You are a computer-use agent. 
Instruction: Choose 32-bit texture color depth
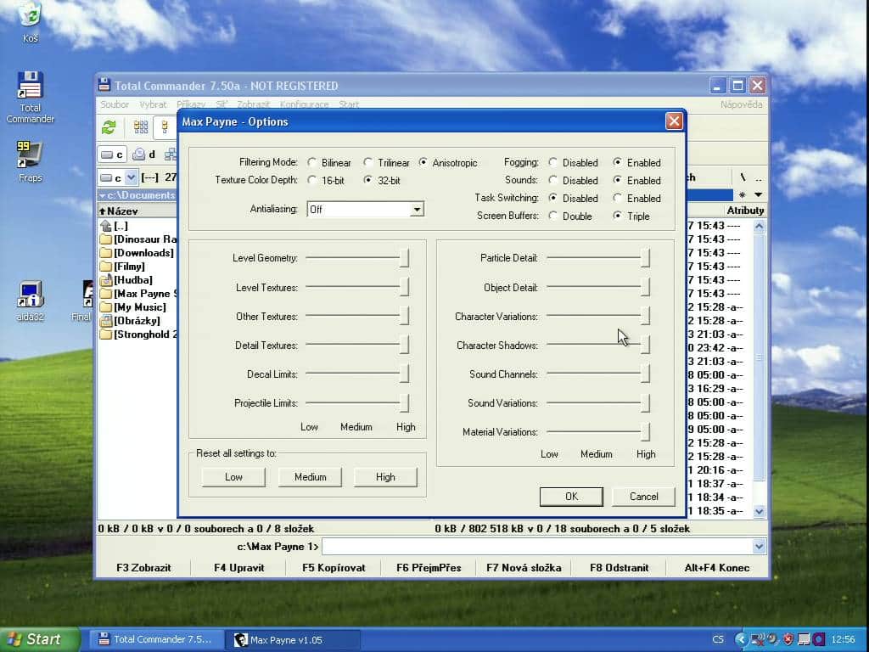368,180
